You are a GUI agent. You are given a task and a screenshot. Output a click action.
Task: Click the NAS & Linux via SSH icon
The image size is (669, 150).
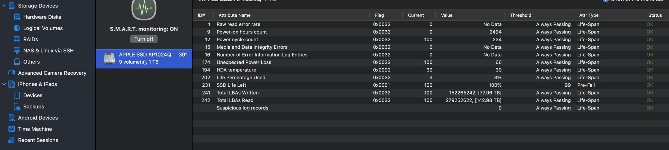[x=17, y=51]
